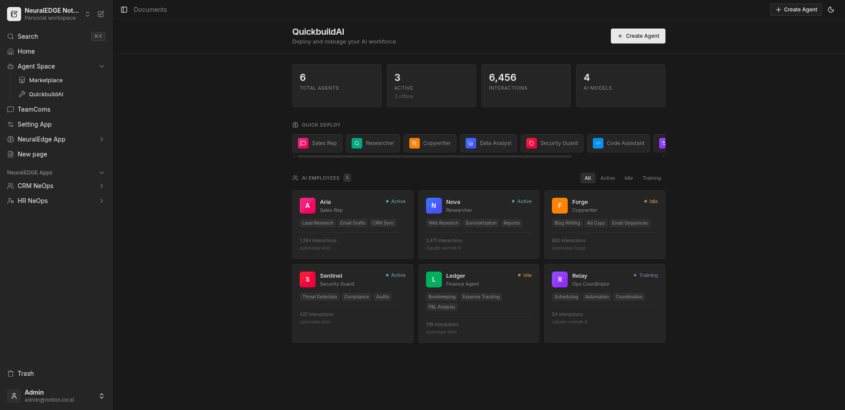The width and height of the screenshot is (845, 410).
Task: Collapse the Agent Space section
Action: pyautogui.click(x=102, y=66)
